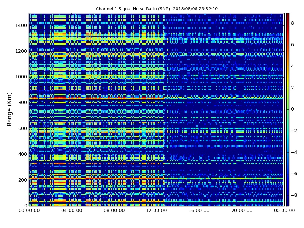Click the colorbar value 2 label

[293, 88]
